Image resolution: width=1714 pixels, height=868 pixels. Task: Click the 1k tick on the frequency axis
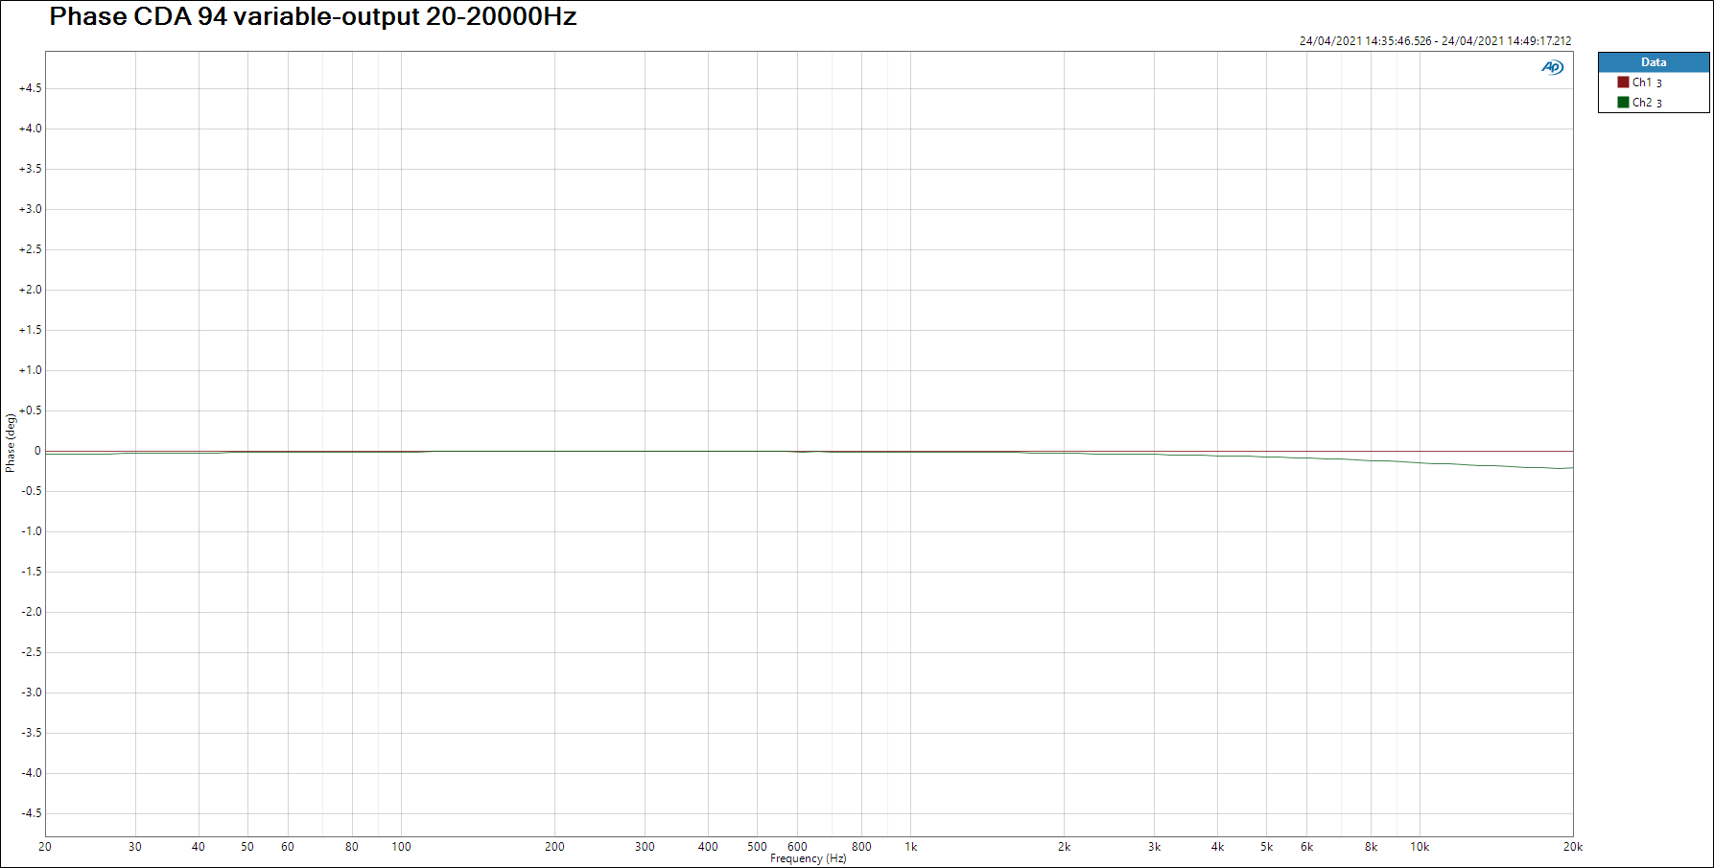click(910, 847)
